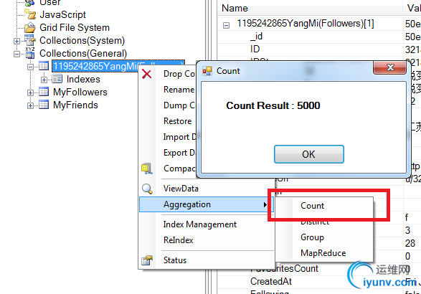Click the MyFollowers table icon
The image size is (421, 294).
pyautogui.click(x=44, y=92)
